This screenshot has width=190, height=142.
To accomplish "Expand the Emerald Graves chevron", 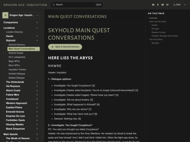I will coord(37,112).
